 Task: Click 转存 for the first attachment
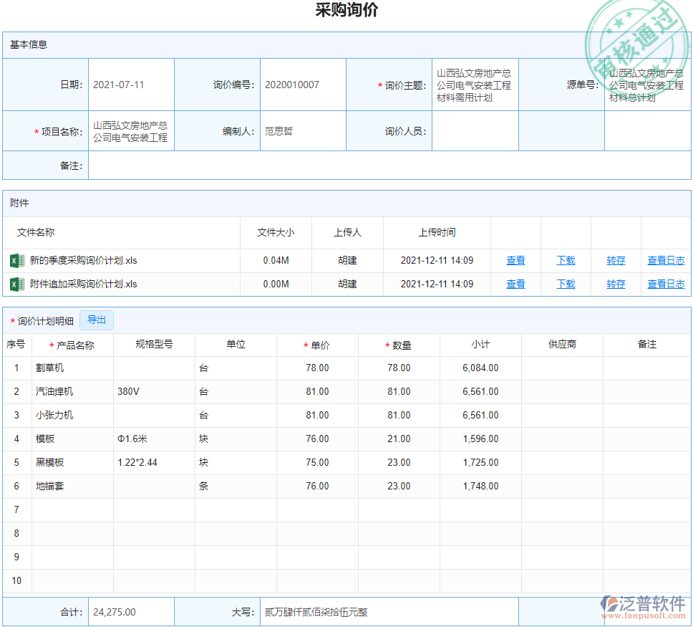616,260
